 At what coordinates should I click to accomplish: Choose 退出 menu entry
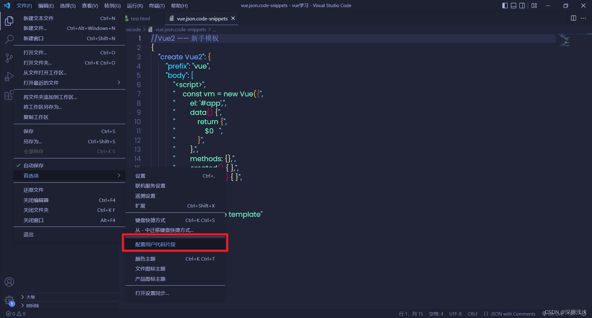(x=69, y=234)
